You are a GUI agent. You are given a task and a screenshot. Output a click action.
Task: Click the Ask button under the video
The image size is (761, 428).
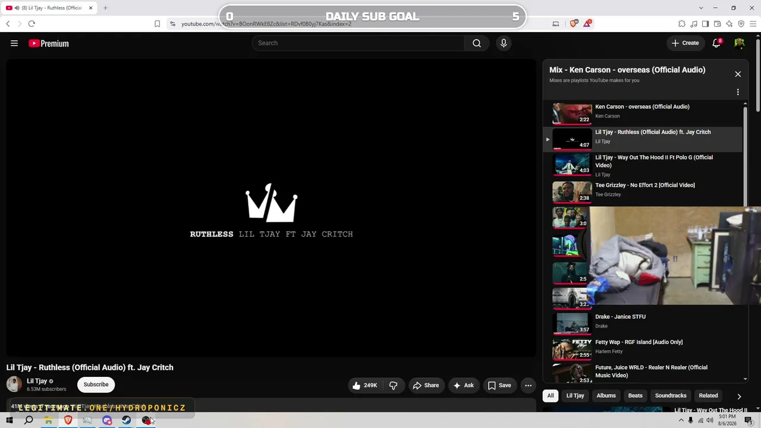[463, 385]
